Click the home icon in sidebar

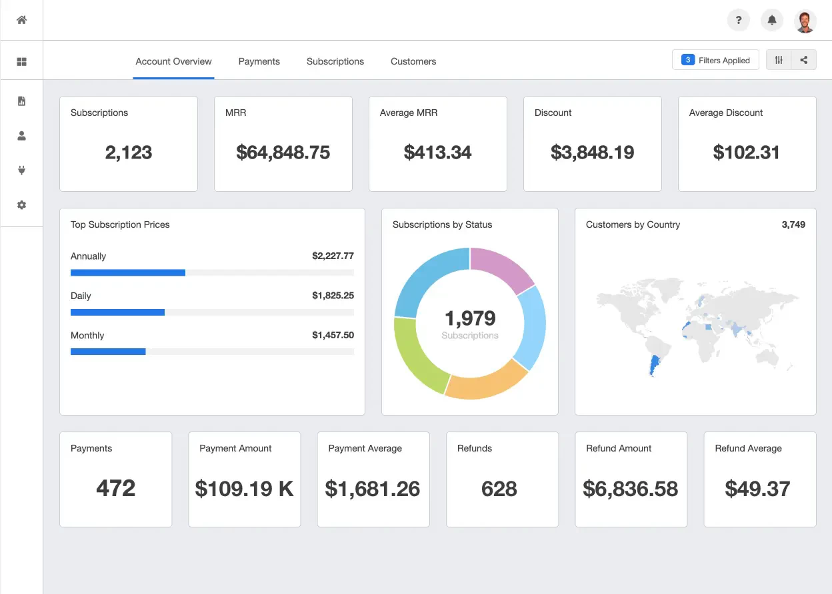(21, 20)
